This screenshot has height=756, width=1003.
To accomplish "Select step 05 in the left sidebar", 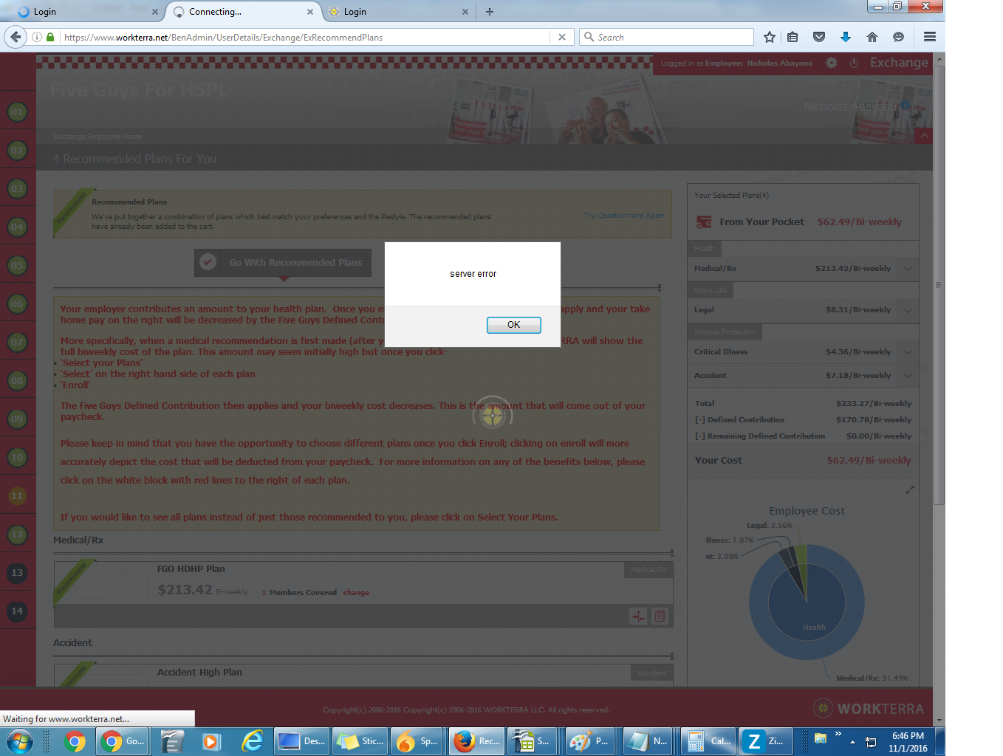I will click(17, 265).
